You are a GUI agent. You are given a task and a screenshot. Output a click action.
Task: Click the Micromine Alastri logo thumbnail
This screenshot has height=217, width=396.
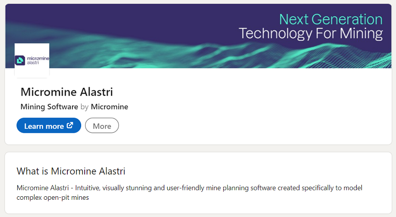(32, 61)
